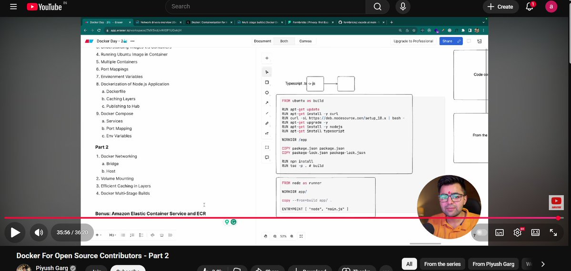
Task: Switch Eraser view to Both
Action: (x=284, y=41)
